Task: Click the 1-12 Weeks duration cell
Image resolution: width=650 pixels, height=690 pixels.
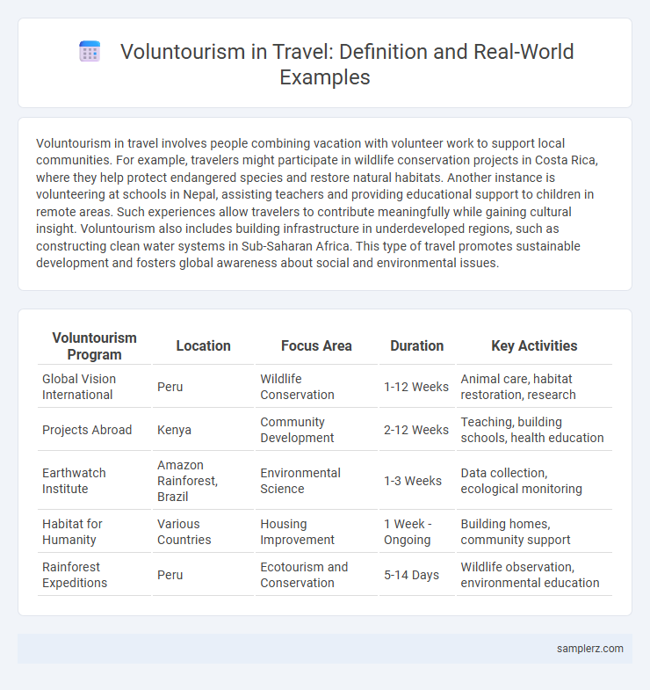Action: 417,387
